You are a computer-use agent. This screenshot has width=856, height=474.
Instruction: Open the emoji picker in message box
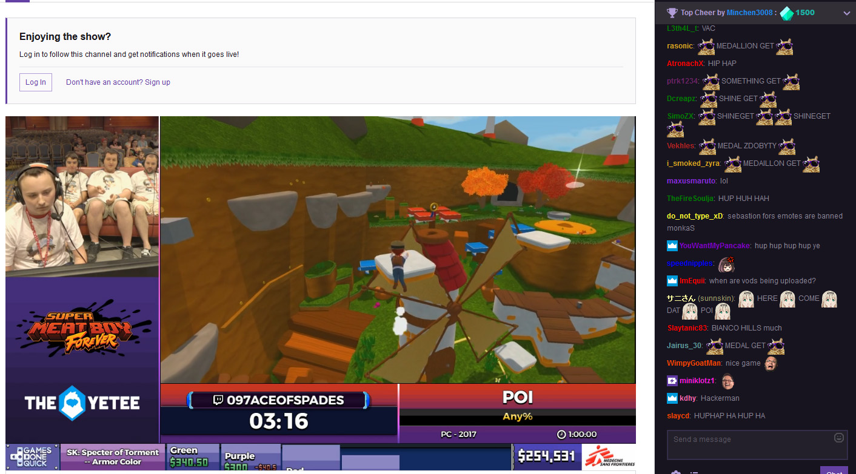pyautogui.click(x=839, y=437)
